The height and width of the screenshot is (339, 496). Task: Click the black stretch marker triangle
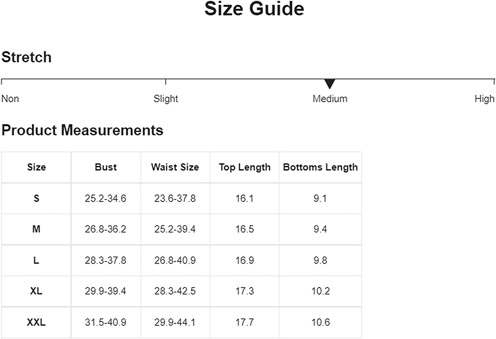(330, 84)
